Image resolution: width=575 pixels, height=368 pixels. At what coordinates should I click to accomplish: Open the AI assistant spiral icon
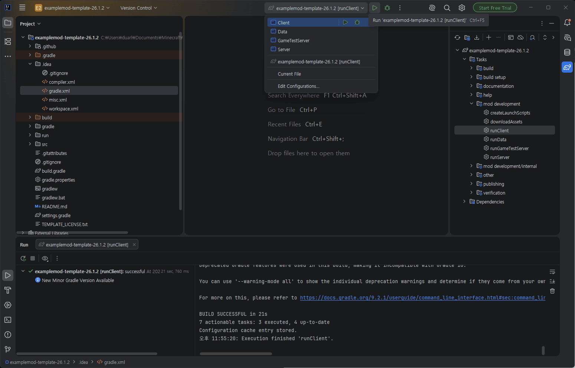tap(432, 8)
